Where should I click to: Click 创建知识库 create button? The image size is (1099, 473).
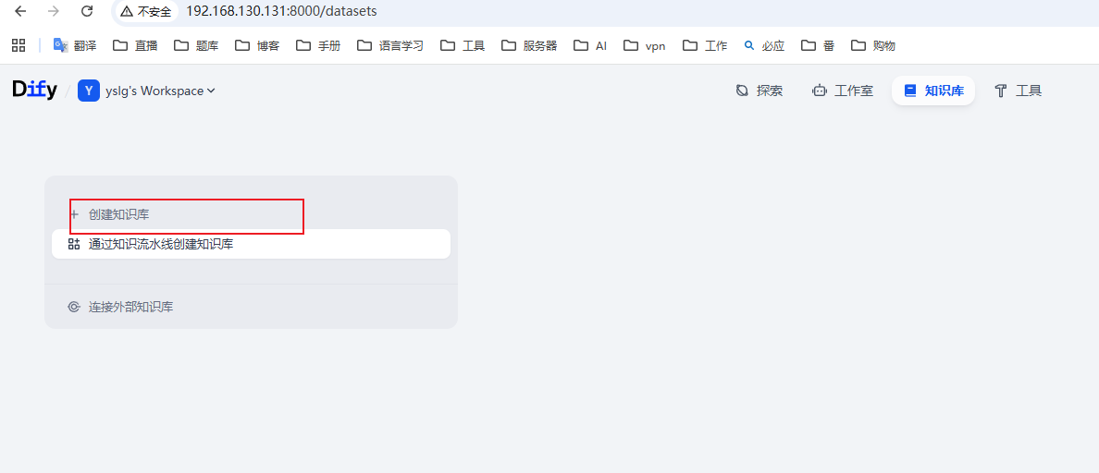[118, 214]
